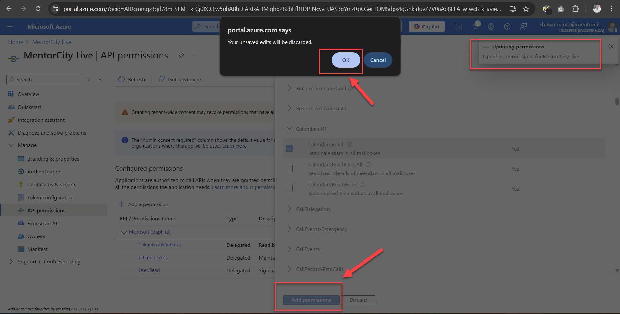Click the offline_access permission link
620x314 pixels.
click(x=153, y=258)
